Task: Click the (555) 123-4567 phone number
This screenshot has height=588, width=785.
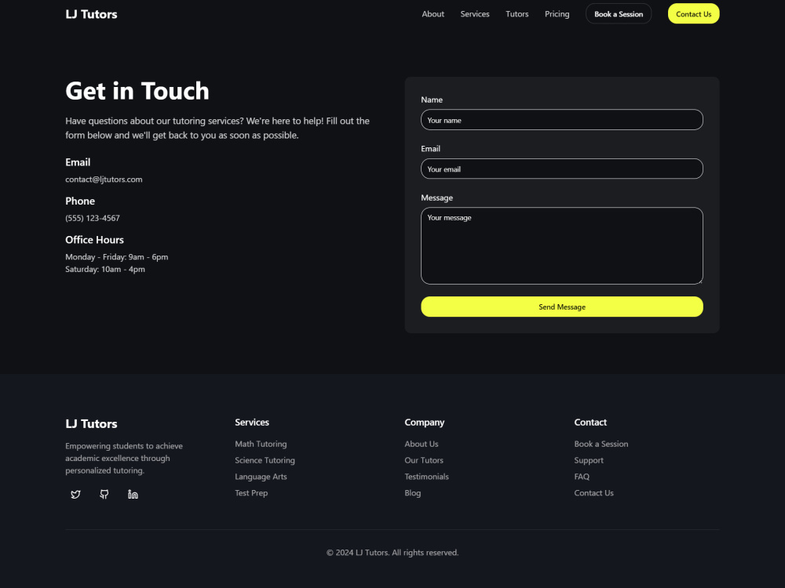Action: pyautogui.click(x=93, y=218)
